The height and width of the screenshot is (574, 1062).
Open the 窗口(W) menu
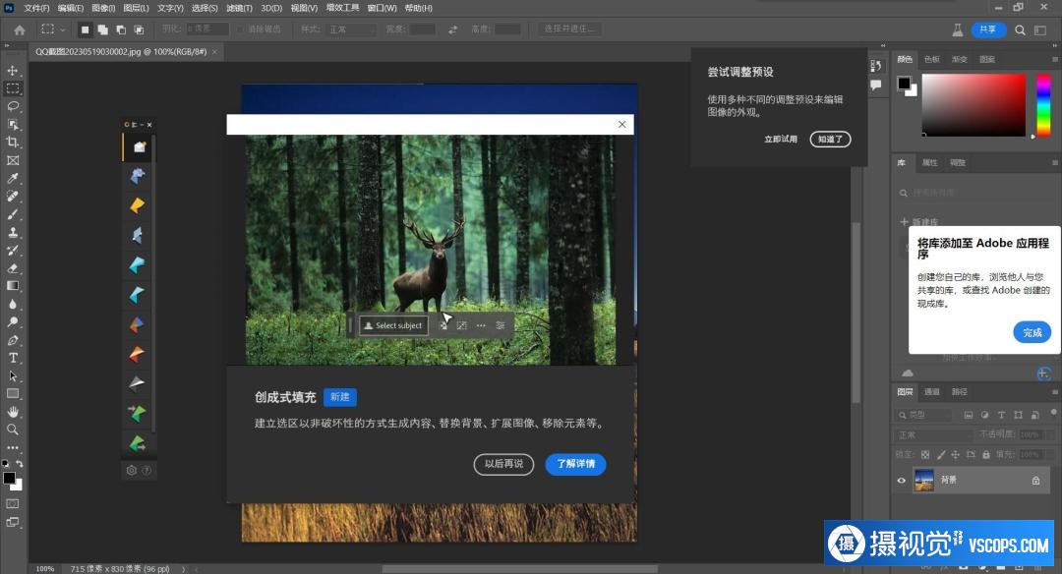[382, 8]
